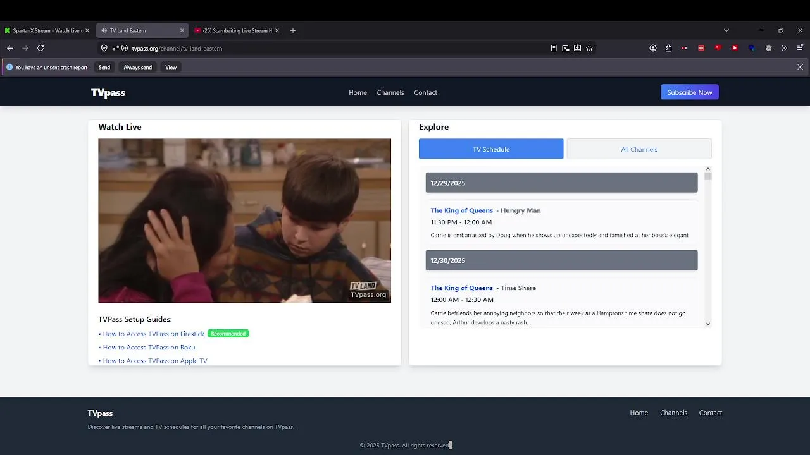Open the tracking protection shield icon
The width and height of the screenshot is (810, 455).
point(104,48)
